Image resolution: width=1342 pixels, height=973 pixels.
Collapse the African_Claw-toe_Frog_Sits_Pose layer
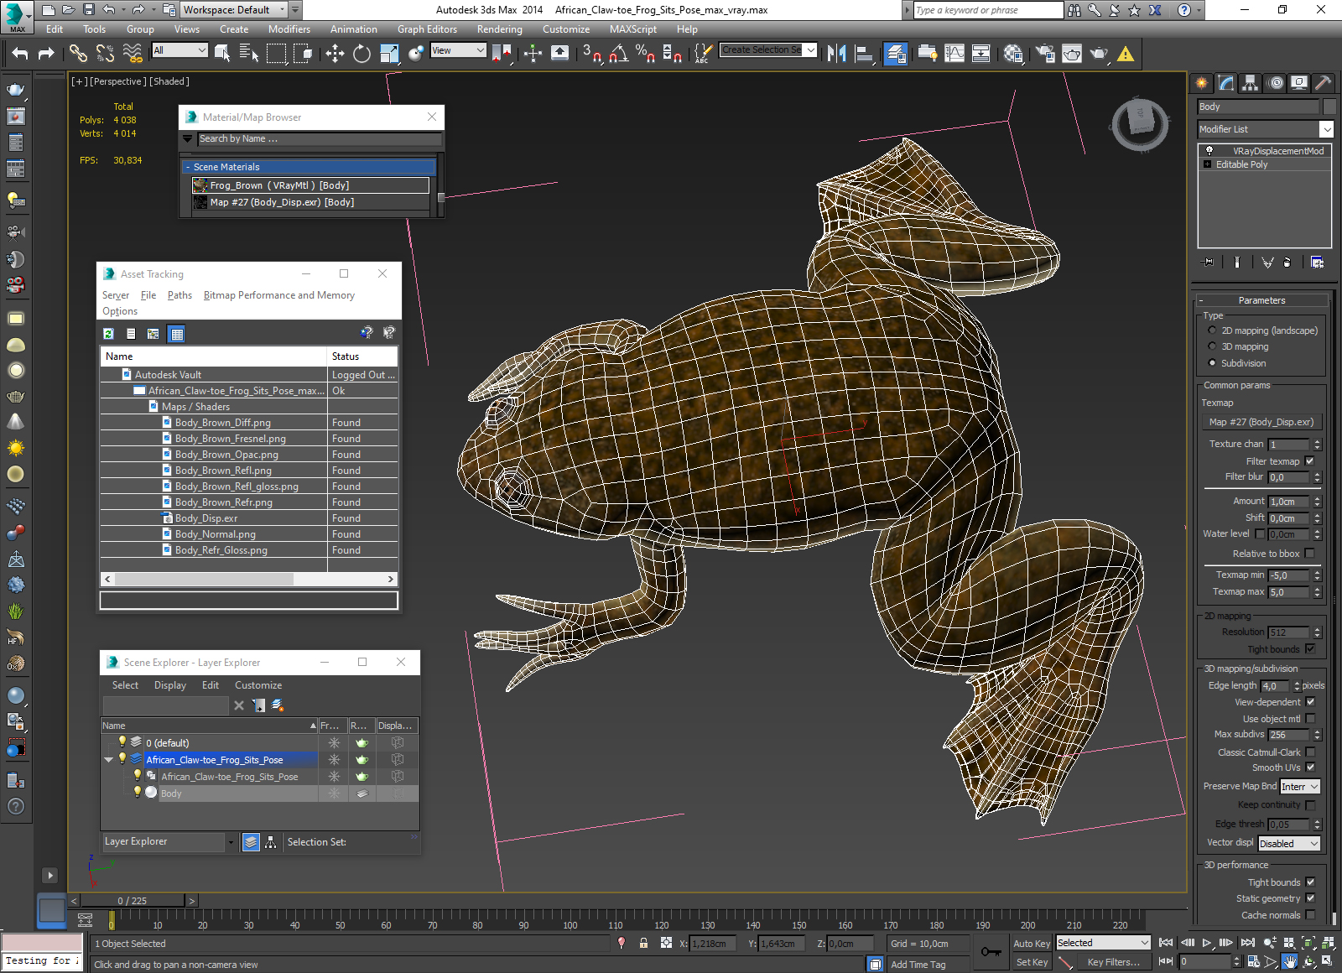coord(108,760)
